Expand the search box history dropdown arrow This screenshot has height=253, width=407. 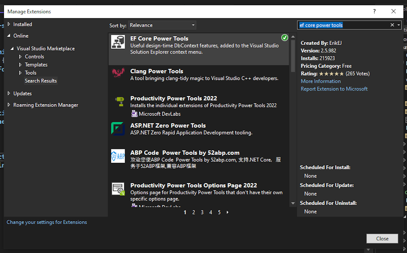(x=398, y=25)
